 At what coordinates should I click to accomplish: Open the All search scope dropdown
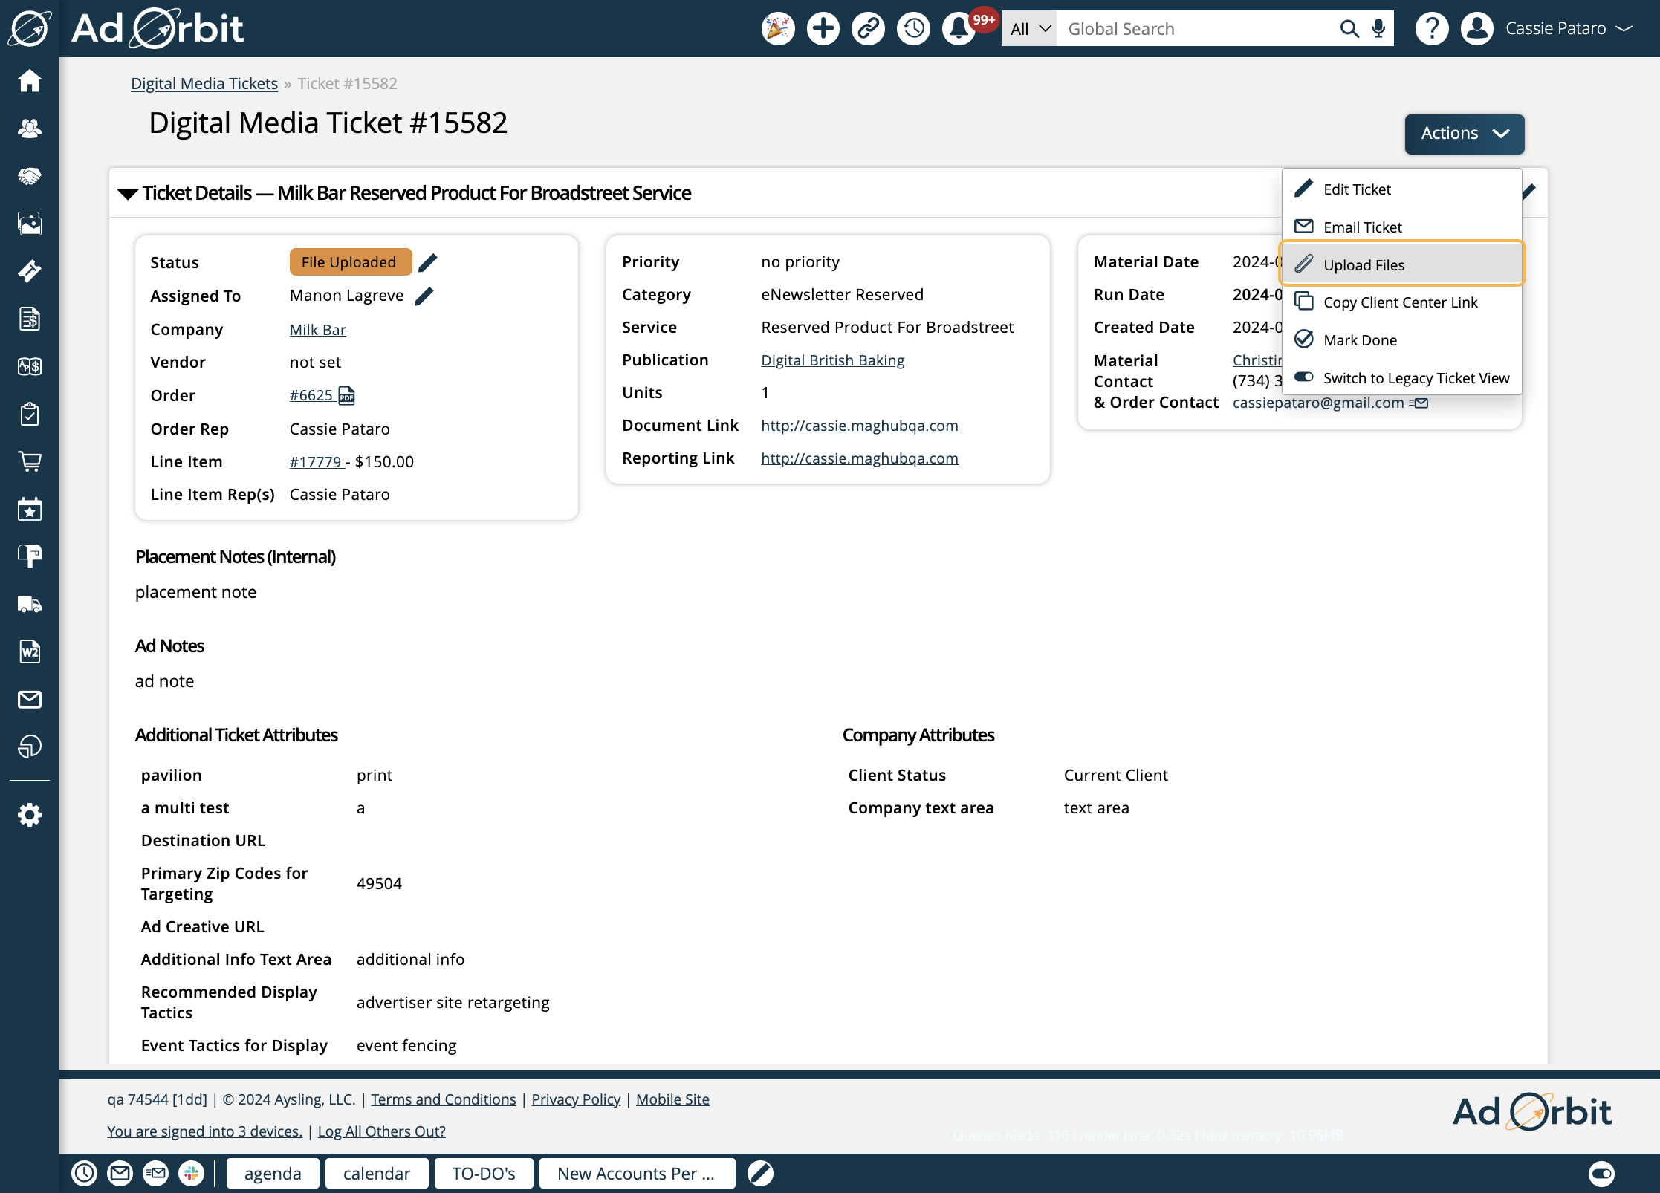coord(1029,29)
